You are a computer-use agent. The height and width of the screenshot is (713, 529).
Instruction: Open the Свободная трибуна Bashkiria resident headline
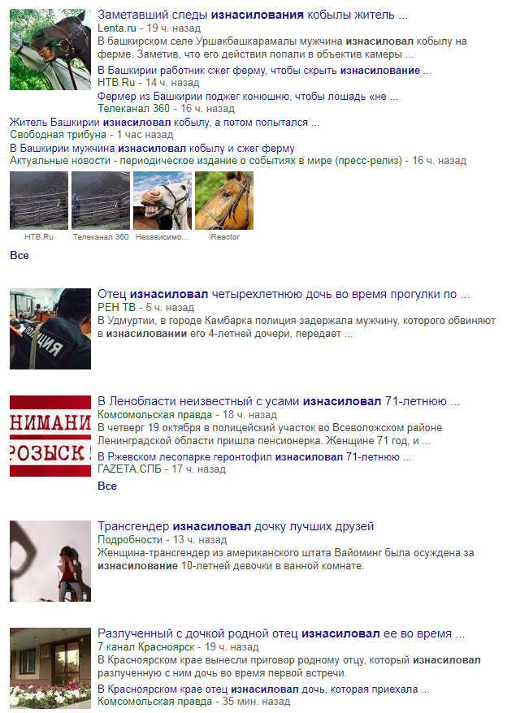click(x=164, y=123)
